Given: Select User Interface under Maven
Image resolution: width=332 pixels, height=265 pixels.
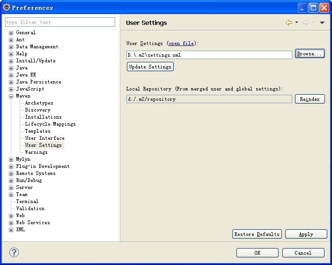Looking at the screenshot, I should pyautogui.click(x=44, y=138).
